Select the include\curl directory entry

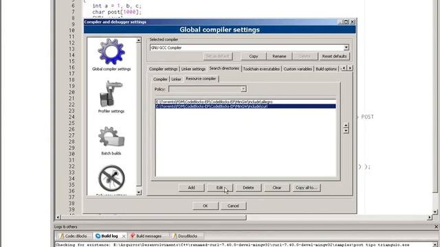click(x=245, y=106)
